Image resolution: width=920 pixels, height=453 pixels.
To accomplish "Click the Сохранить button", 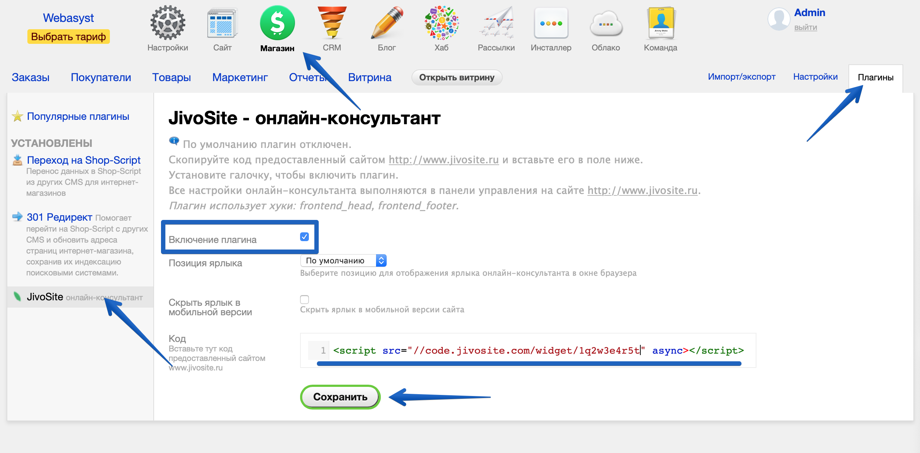I will [340, 397].
